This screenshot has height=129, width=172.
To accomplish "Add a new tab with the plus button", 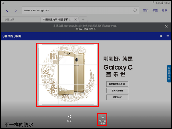I will tap(83, 20).
